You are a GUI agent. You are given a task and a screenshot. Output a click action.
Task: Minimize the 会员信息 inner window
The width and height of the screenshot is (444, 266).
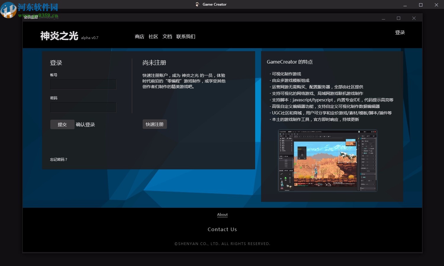tap(383, 18)
